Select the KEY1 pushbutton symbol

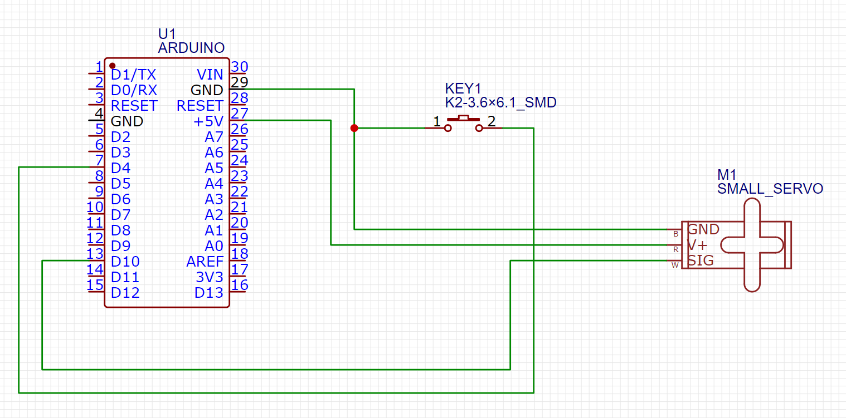[x=463, y=124]
